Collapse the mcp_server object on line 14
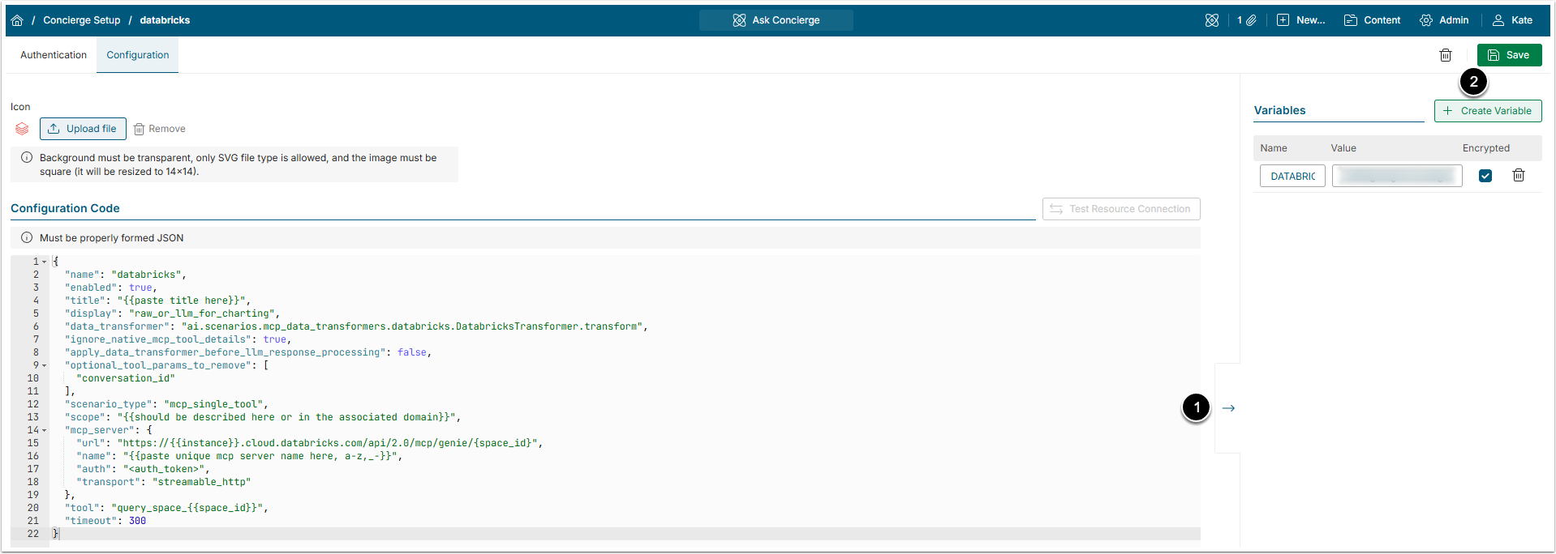Viewport: 1556px width, 554px height. (x=45, y=430)
